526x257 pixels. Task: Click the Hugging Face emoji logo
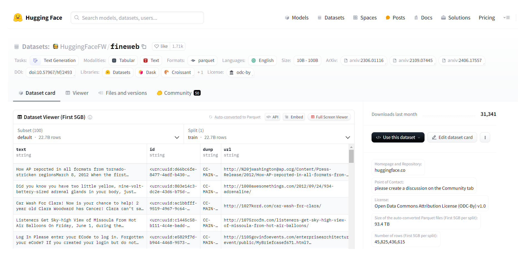(x=18, y=18)
